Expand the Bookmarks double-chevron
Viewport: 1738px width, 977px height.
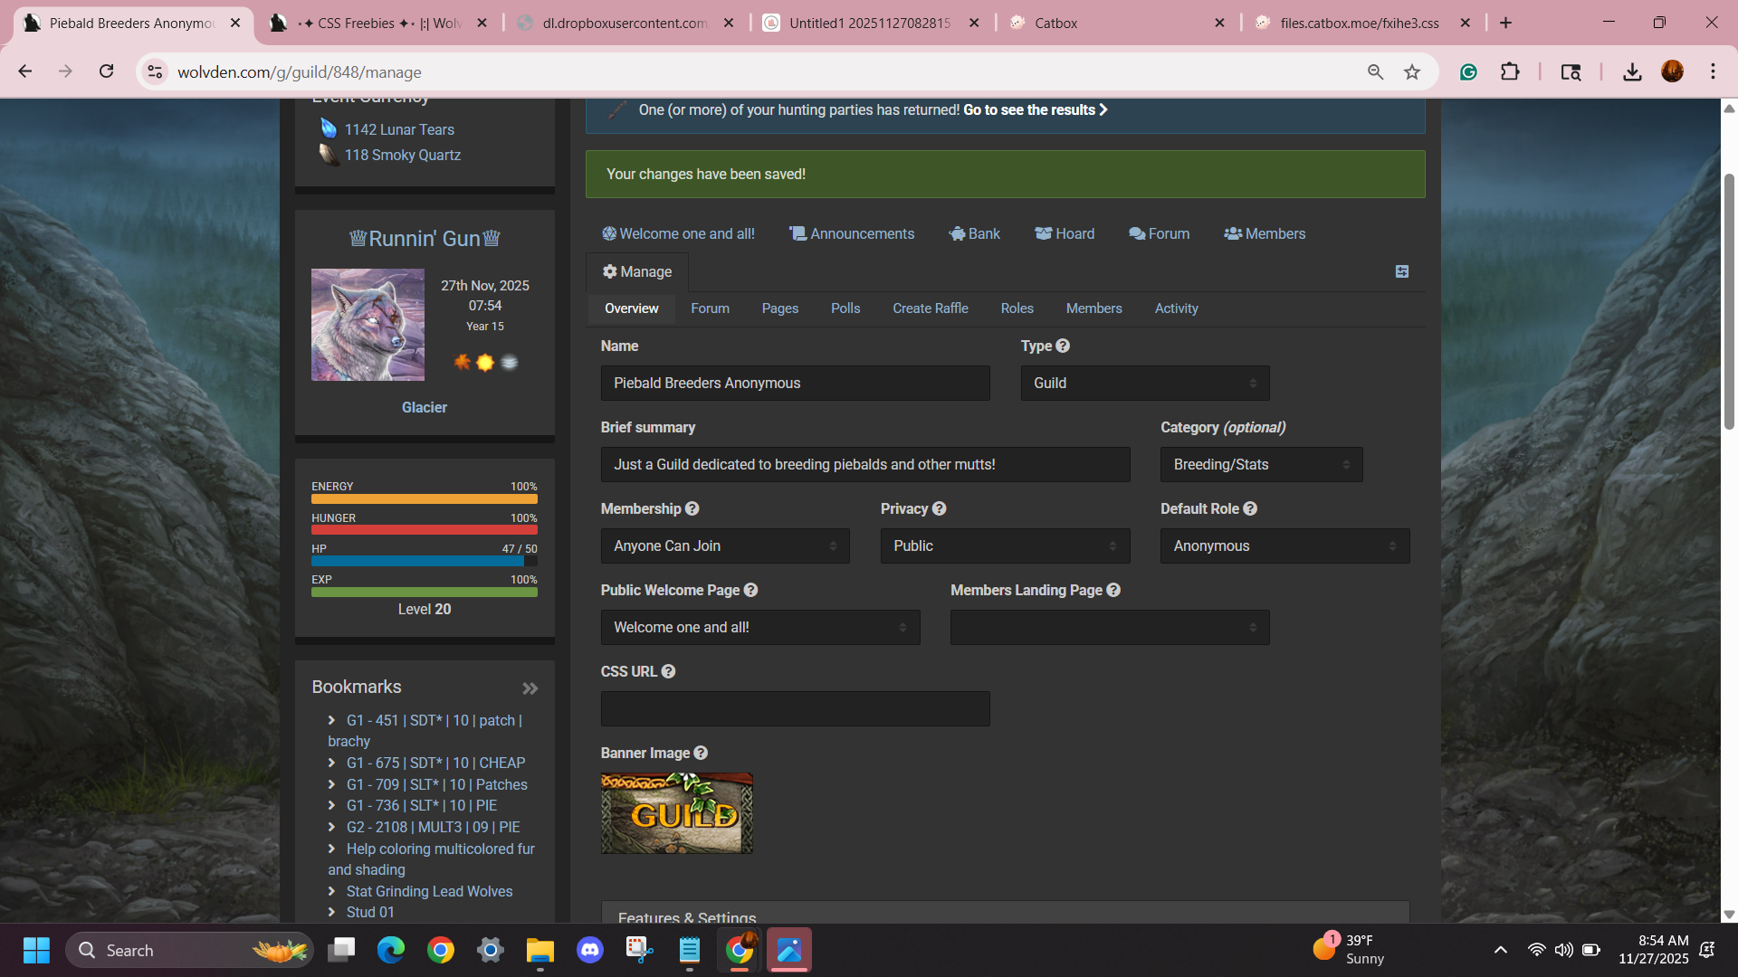[x=530, y=688]
